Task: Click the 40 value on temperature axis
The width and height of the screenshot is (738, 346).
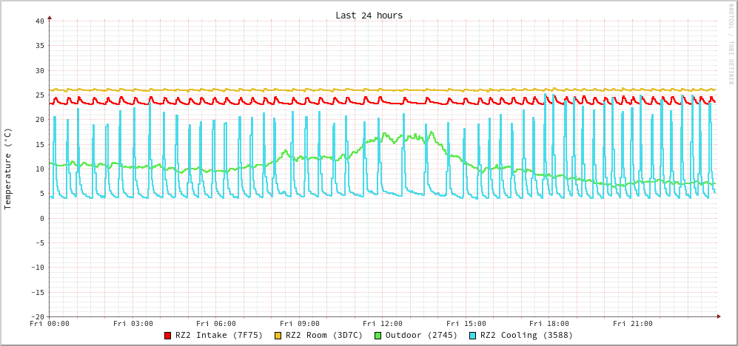Action: (x=39, y=21)
